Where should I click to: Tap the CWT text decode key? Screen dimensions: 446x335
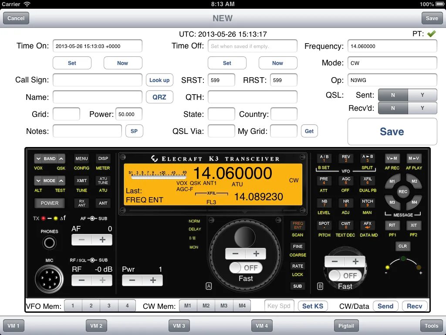pyautogui.click(x=346, y=225)
